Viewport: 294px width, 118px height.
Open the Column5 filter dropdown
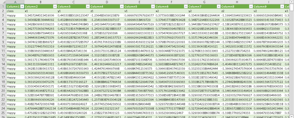point(153,7)
